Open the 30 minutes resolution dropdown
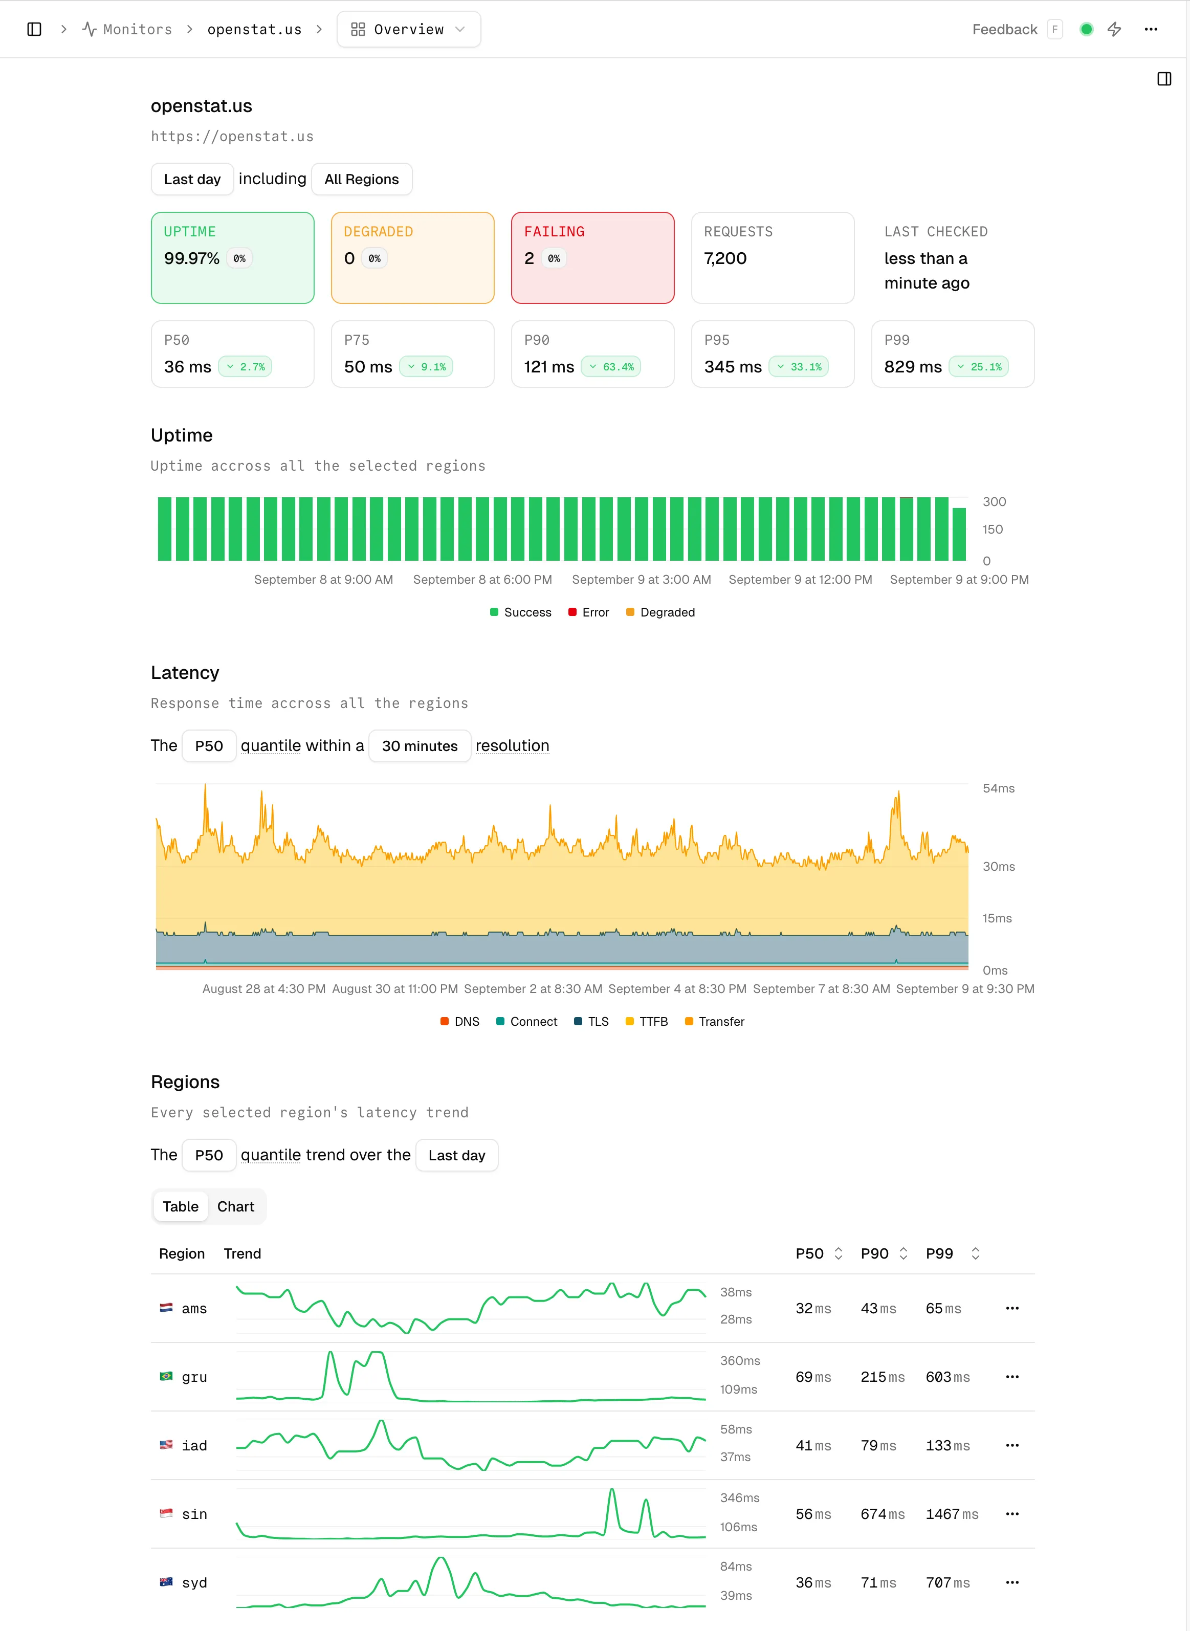The height and width of the screenshot is (1631, 1190). tap(419, 745)
